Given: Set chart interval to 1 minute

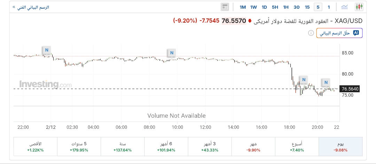Looking at the screenshot, I should tap(329, 7).
